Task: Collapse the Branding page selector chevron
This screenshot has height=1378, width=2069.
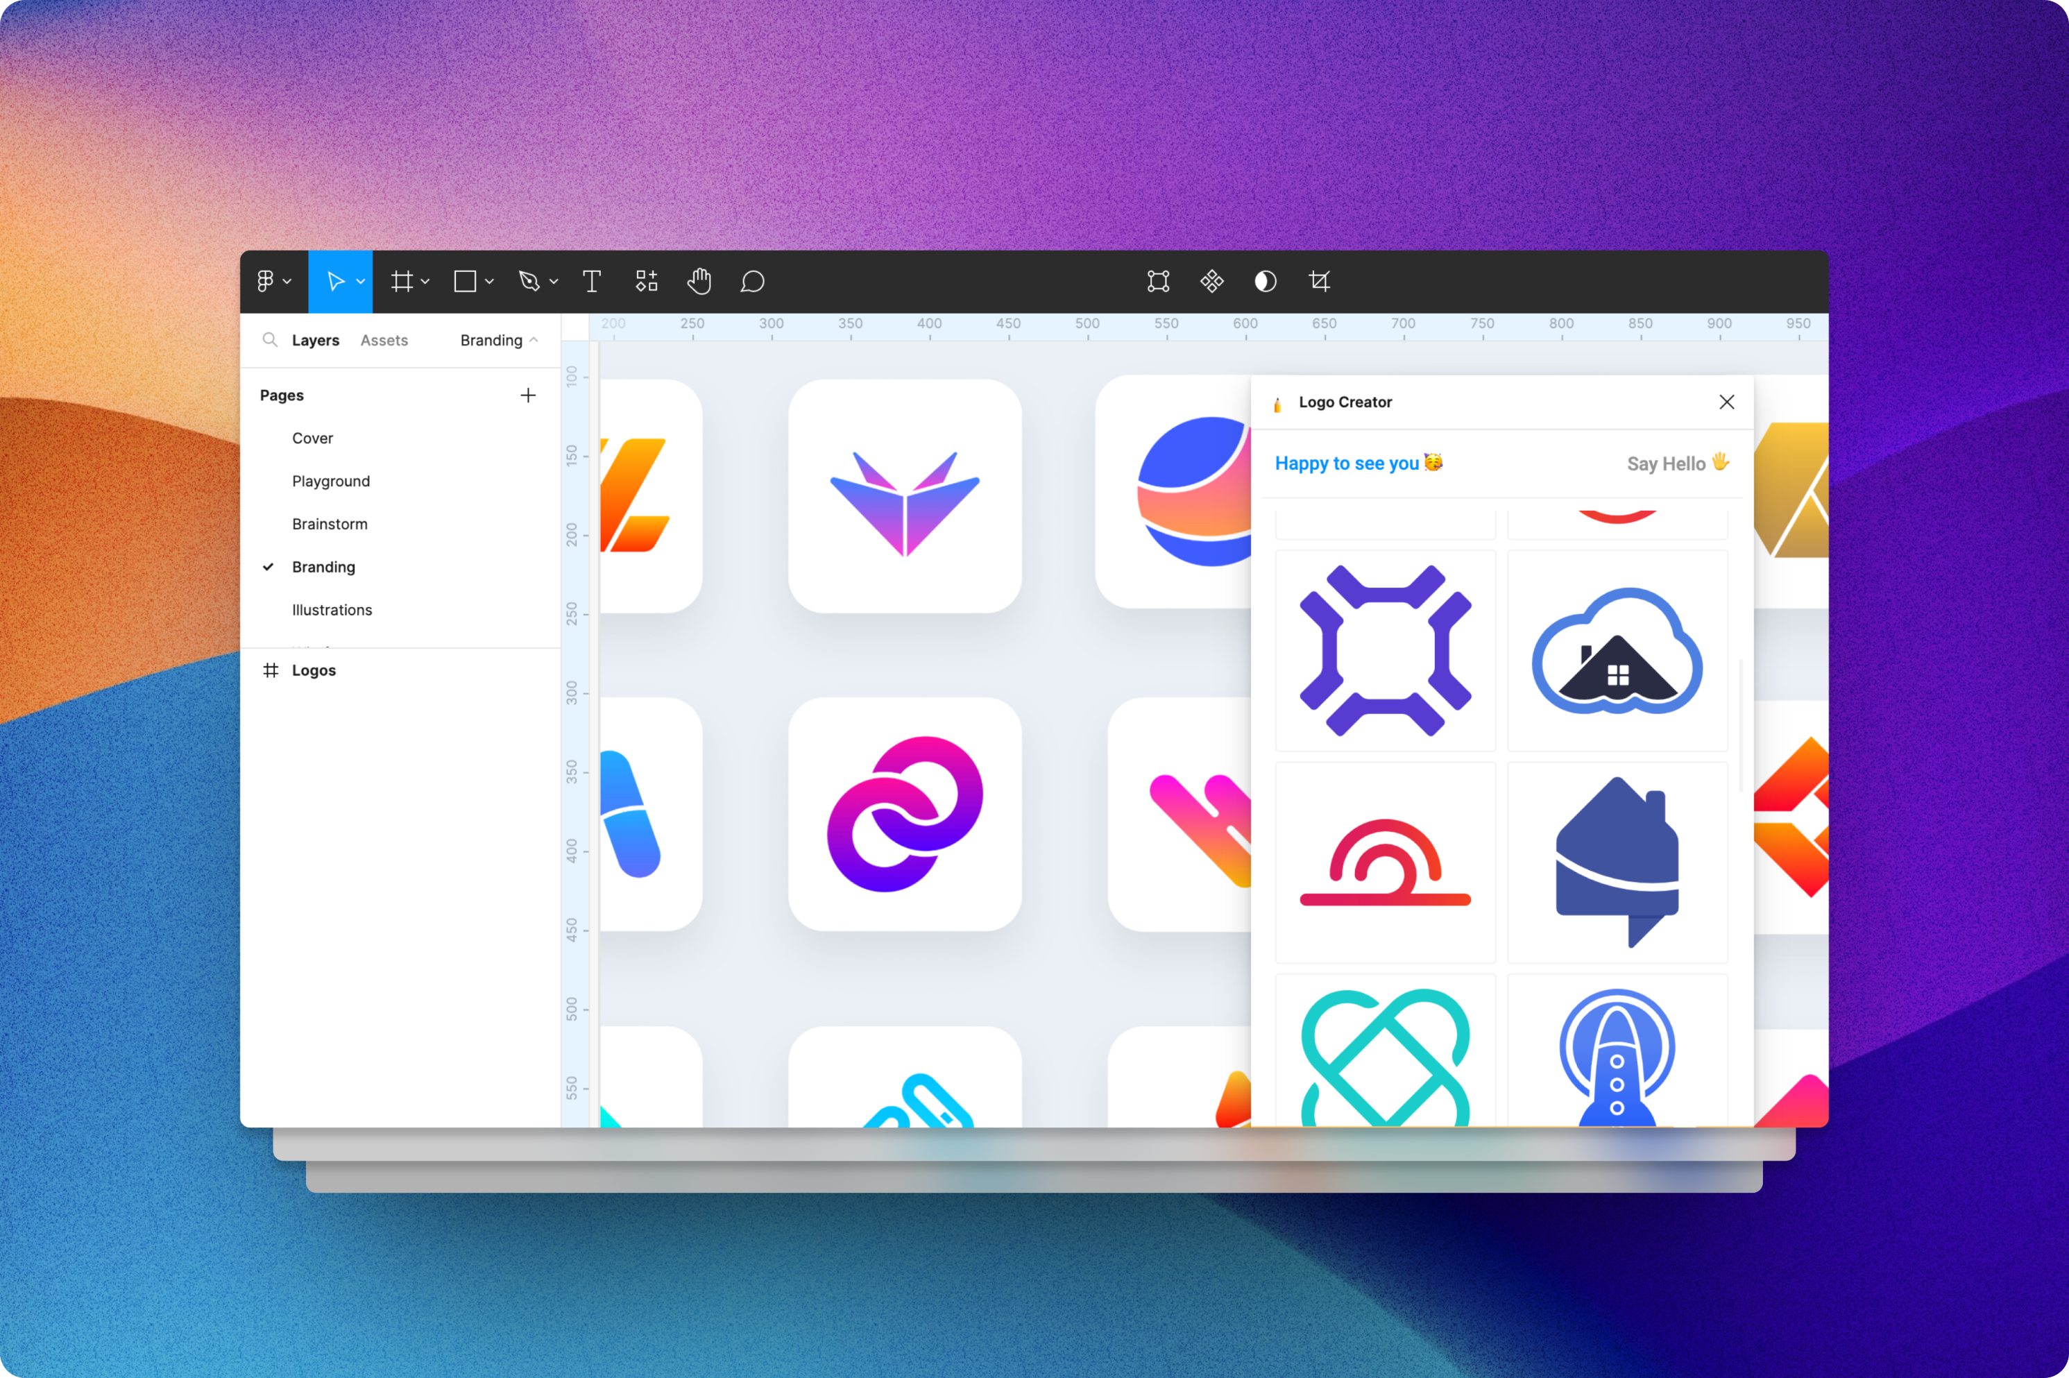Action: tap(535, 340)
